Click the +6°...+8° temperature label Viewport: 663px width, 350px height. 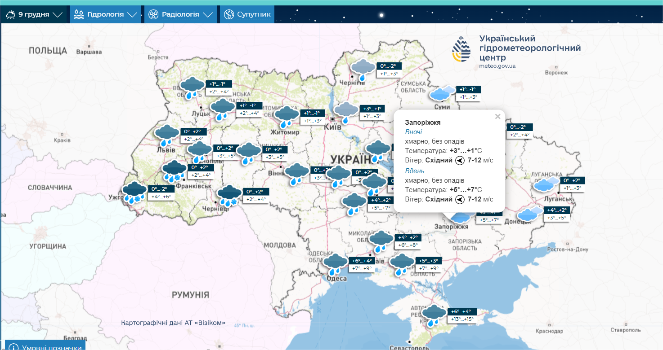pyautogui.click(x=408, y=245)
